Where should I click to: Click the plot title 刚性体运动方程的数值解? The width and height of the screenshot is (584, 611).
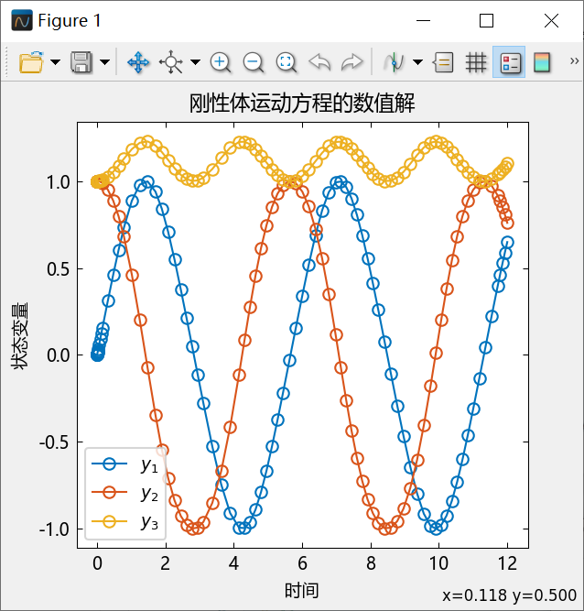[x=302, y=103]
